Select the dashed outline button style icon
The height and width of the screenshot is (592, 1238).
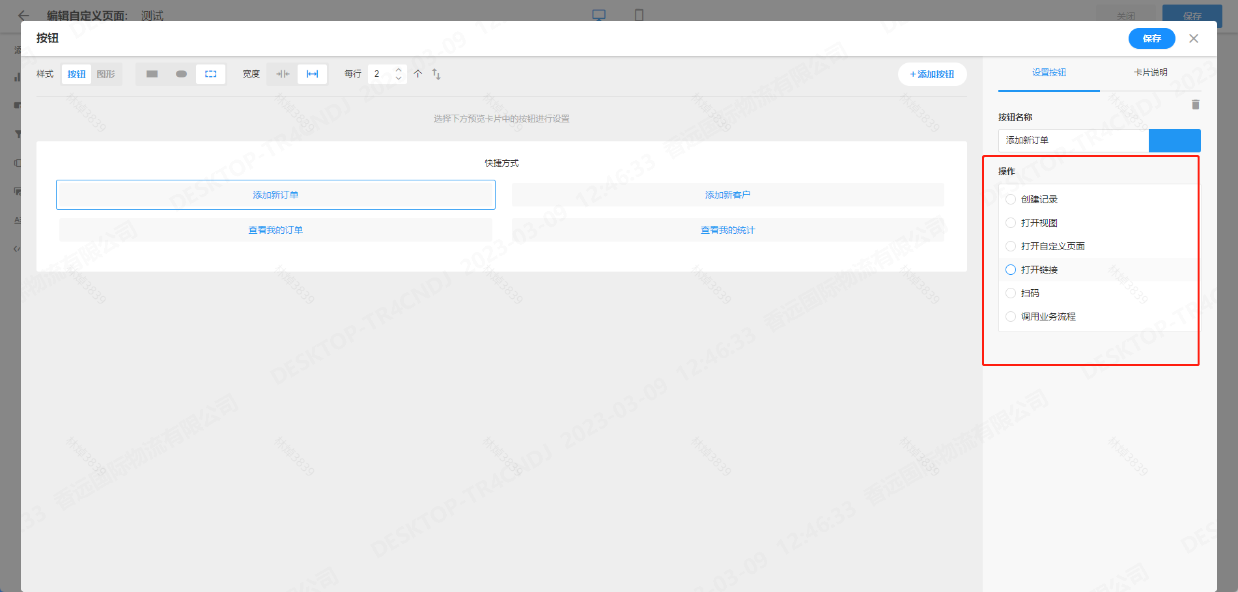pyautogui.click(x=210, y=74)
